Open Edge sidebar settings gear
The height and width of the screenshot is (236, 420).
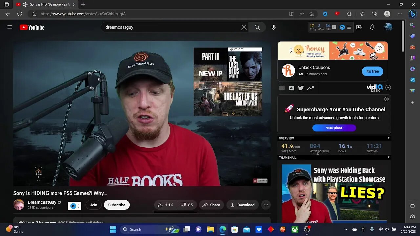pyautogui.click(x=412, y=217)
